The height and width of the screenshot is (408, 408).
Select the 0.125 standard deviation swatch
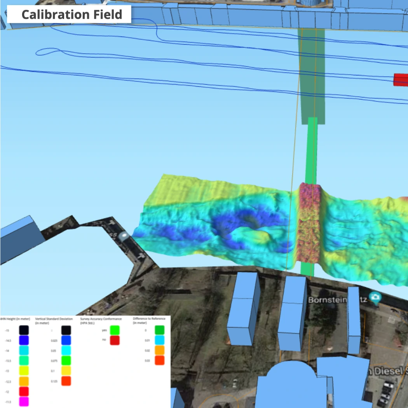tap(66, 381)
